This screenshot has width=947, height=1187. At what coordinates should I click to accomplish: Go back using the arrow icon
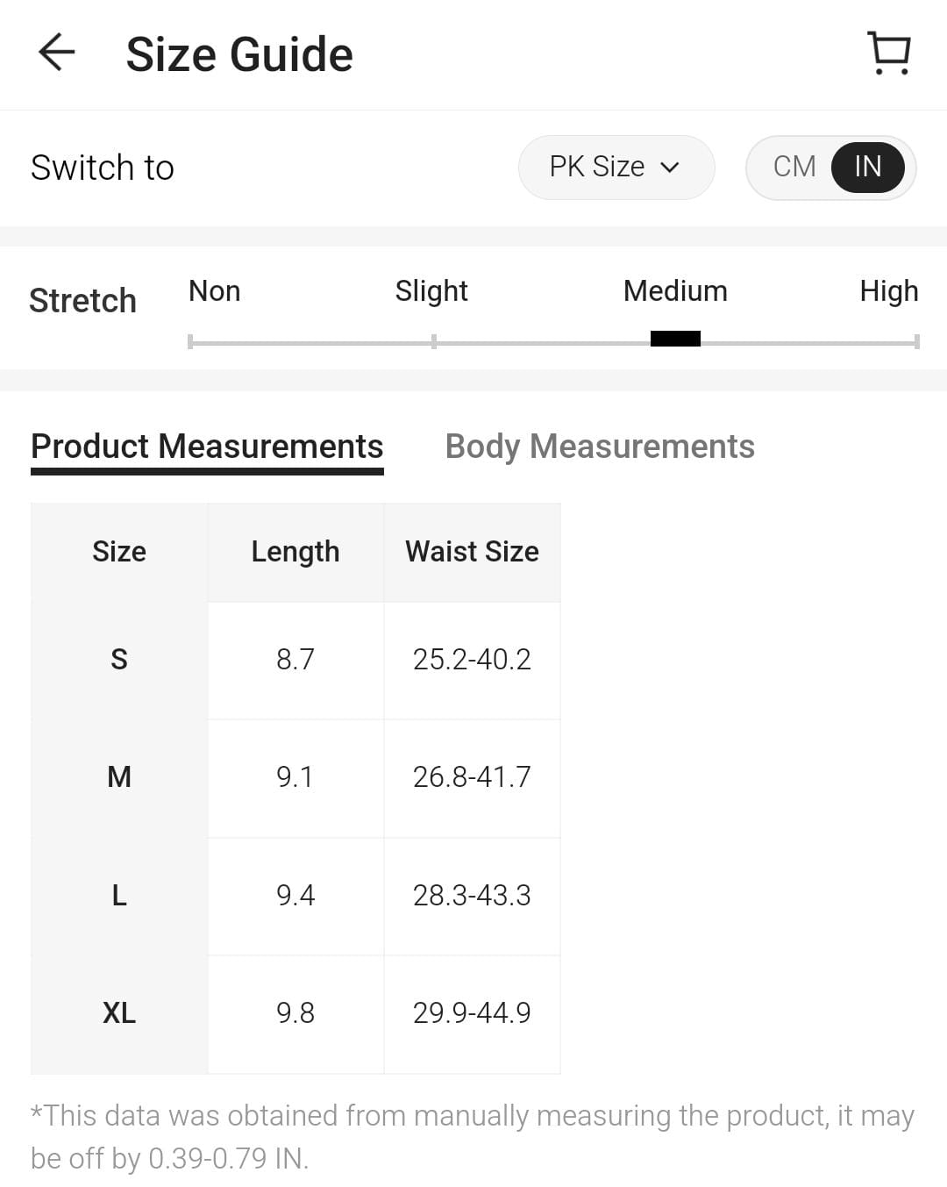coord(57,53)
